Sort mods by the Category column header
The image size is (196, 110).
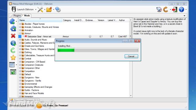[x=67, y=20]
